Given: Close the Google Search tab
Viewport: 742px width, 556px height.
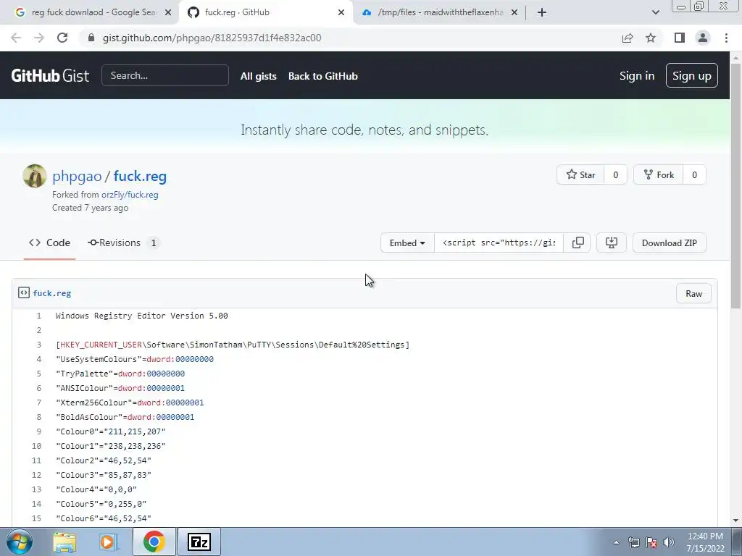Looking at the screenshot, I should pos(168,12).
